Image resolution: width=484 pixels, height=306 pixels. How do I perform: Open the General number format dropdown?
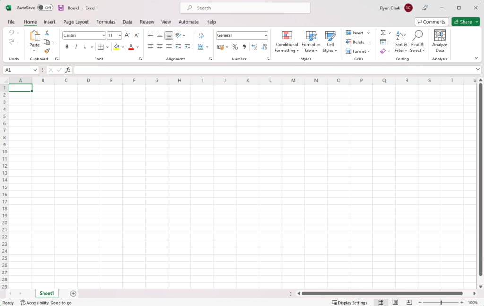(266, 36)
